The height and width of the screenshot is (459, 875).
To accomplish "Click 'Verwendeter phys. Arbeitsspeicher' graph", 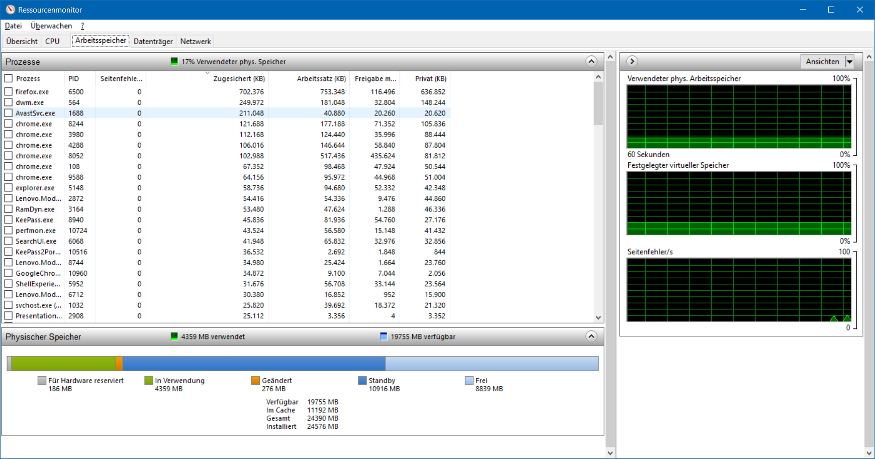I will click(739, 117).
